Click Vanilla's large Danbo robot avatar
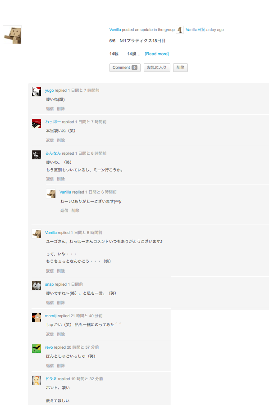The width and height of the screenshot is (269, 405). click(12, 35)
